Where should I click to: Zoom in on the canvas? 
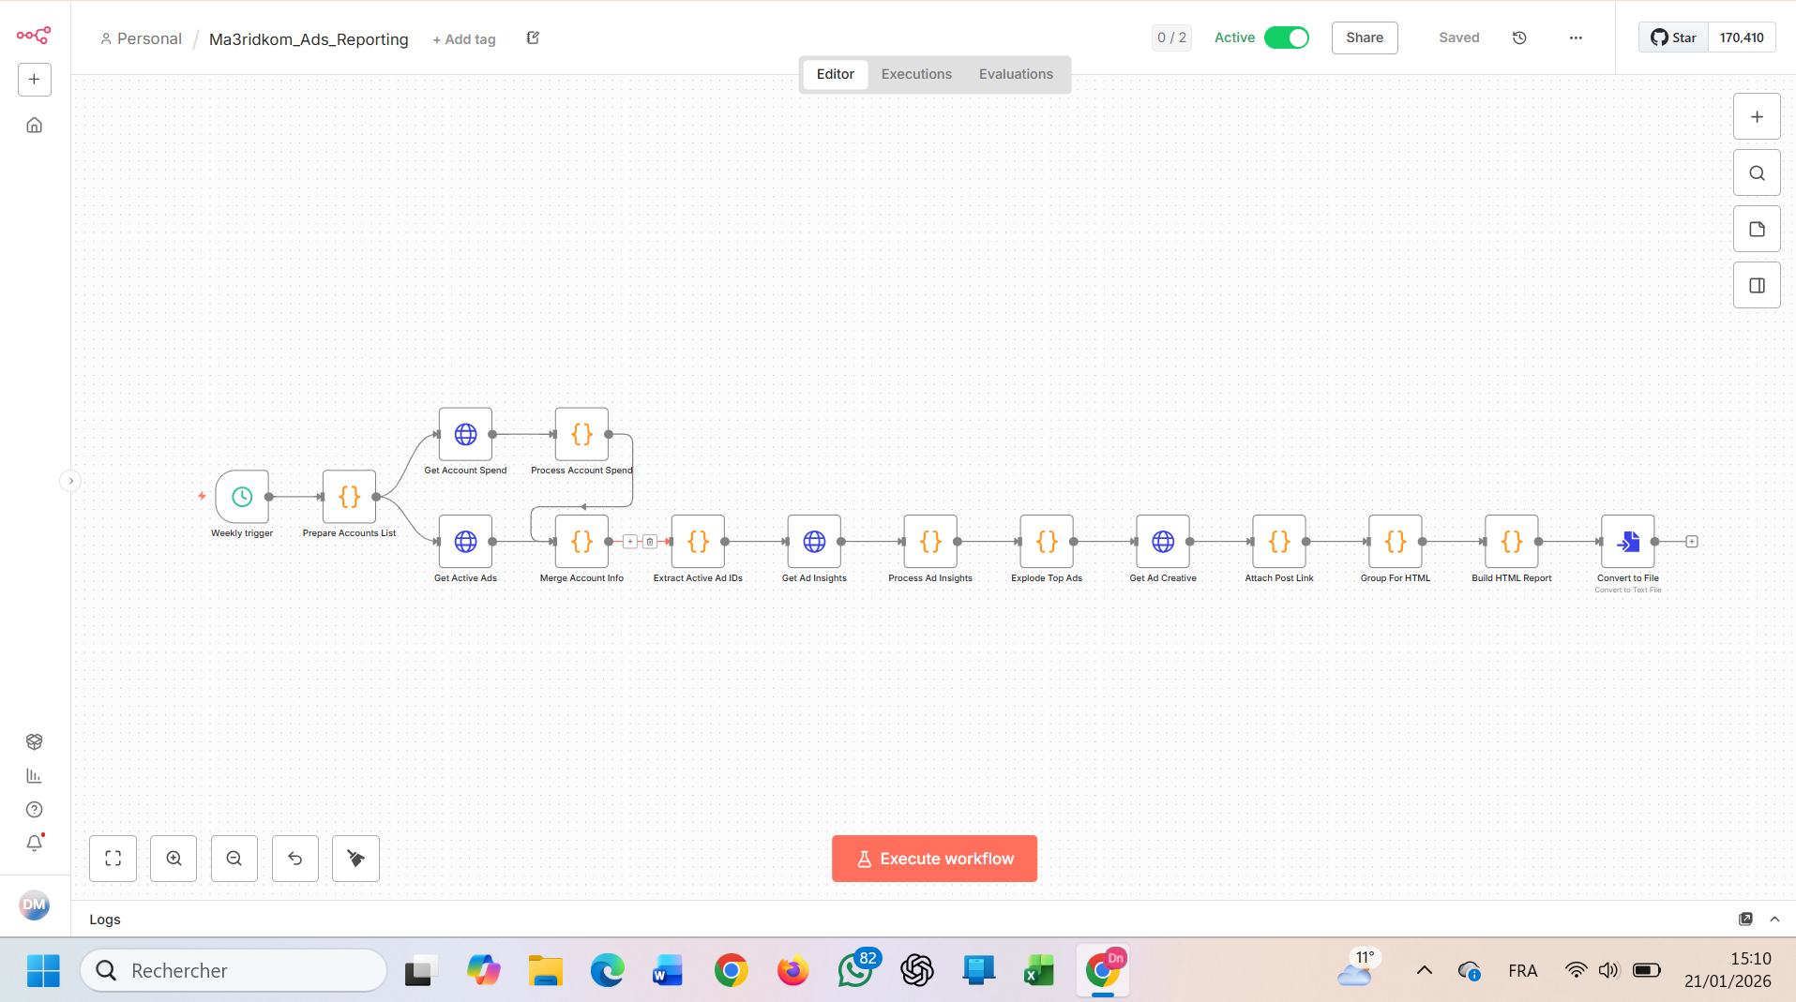coord(173,858)
